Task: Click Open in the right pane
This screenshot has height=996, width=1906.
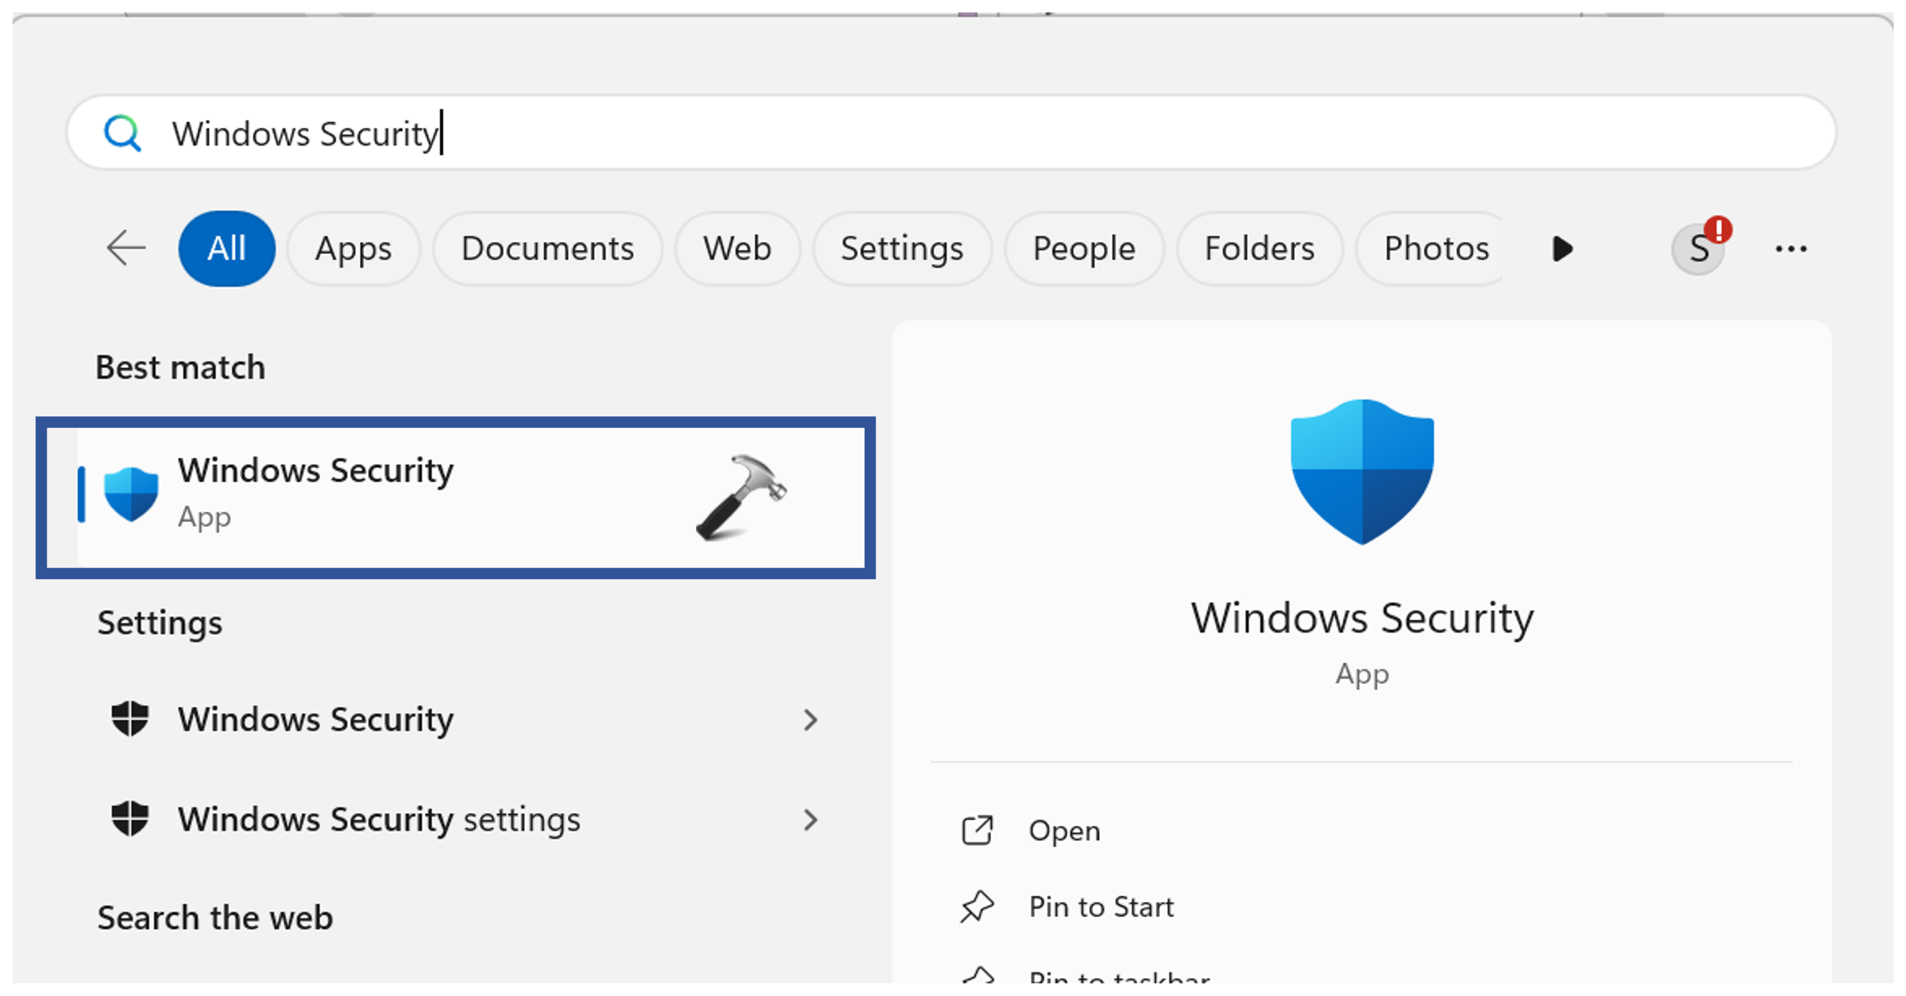Action: coord(1064,830)
